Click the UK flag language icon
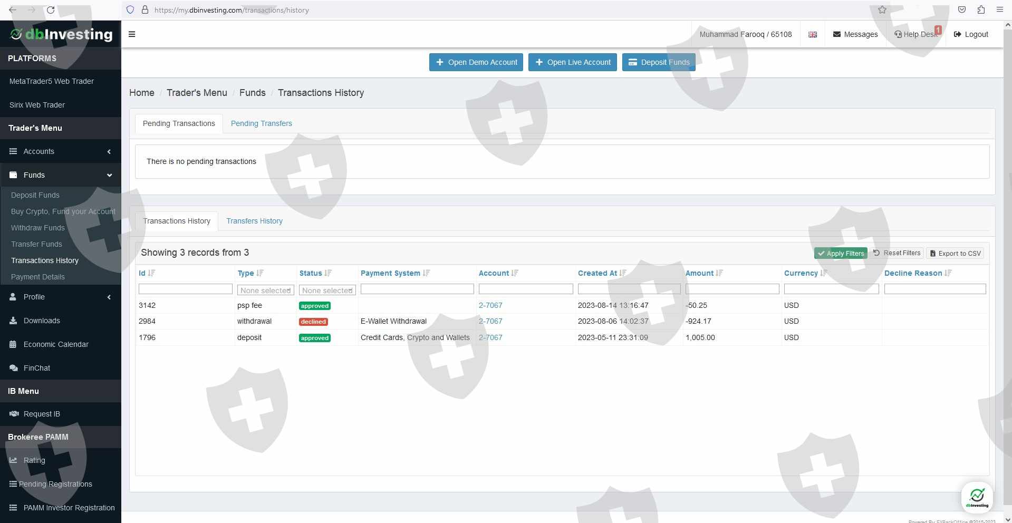 click(x=813, y=34)
